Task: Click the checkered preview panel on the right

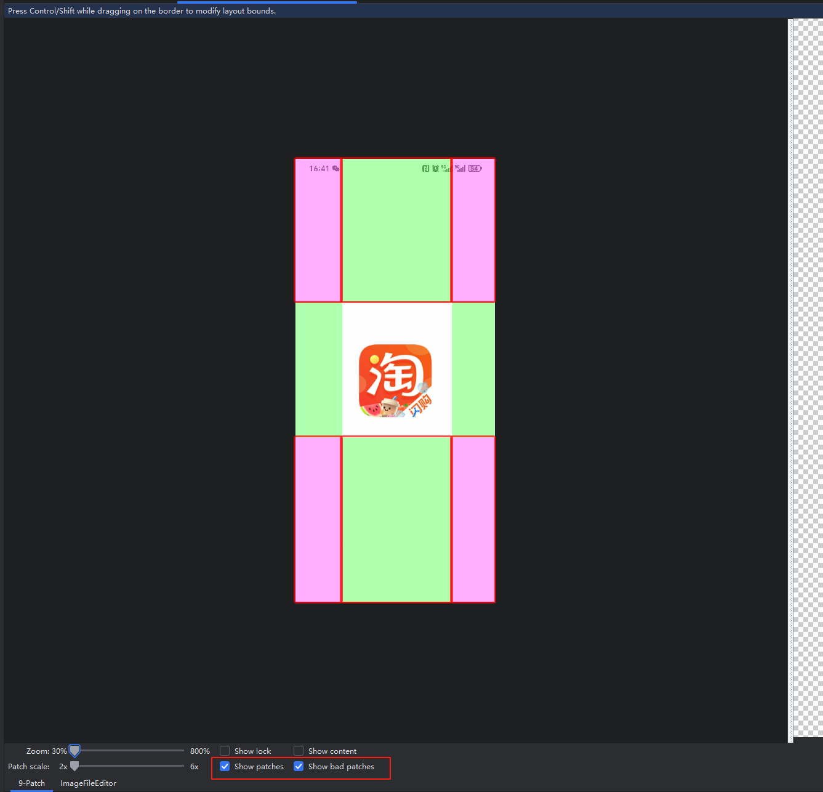Action: tap(807, 378)
